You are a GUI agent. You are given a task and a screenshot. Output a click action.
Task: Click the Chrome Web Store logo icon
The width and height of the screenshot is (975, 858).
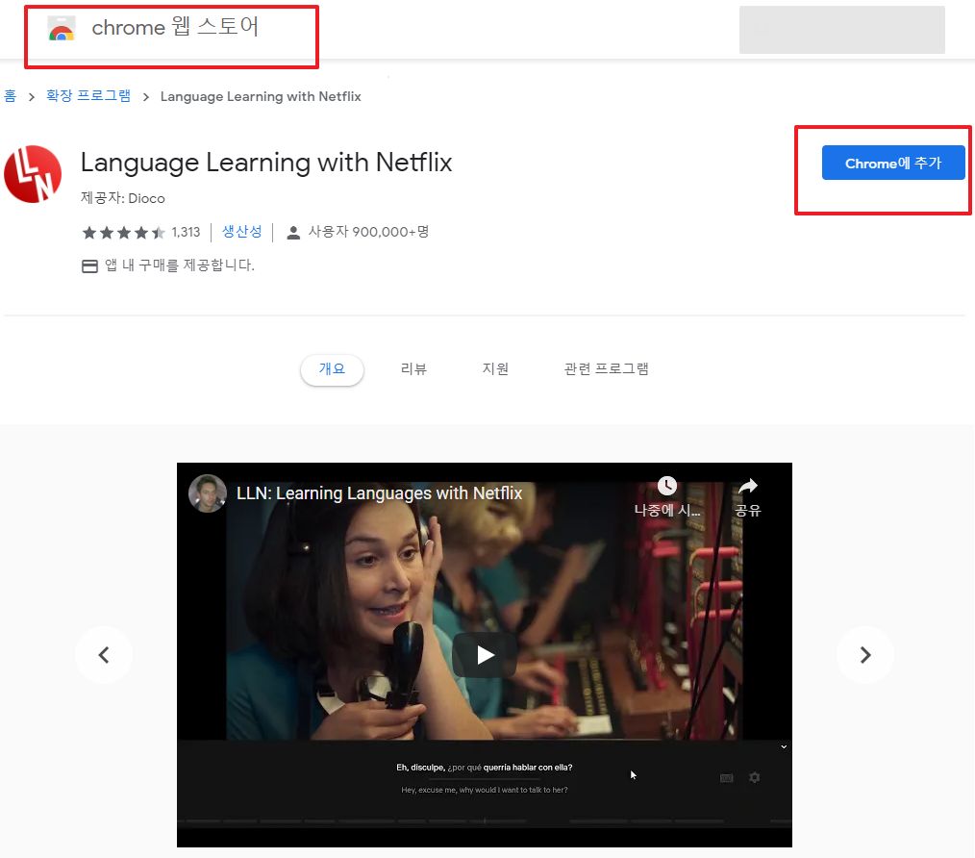click(62, 29)
